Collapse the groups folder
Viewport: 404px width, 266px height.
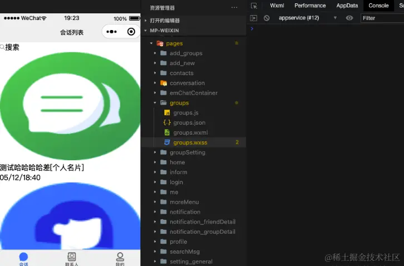pyautogui.click(x=194, y=103)
